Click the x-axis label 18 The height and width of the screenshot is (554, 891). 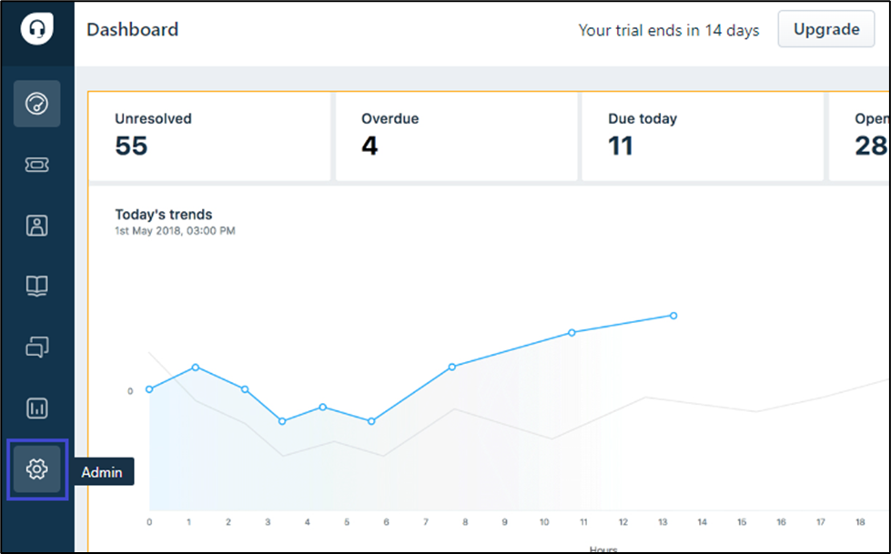pos(860,521)
